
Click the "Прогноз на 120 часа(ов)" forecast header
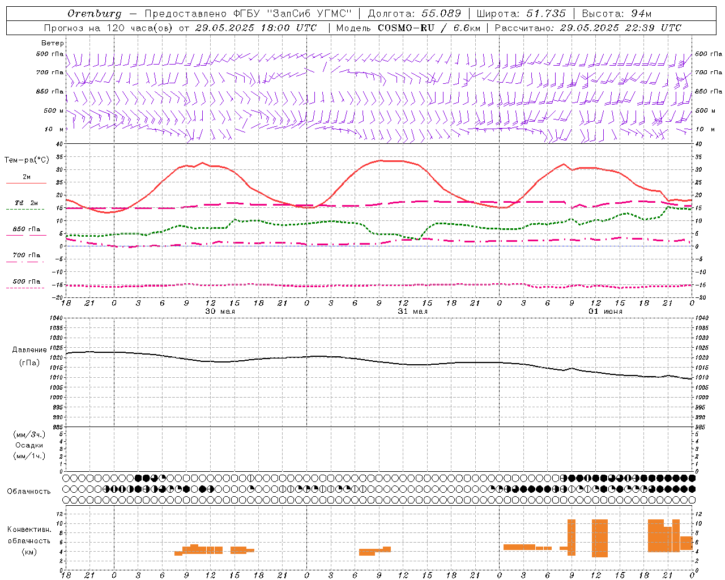[x=109, y=28]
